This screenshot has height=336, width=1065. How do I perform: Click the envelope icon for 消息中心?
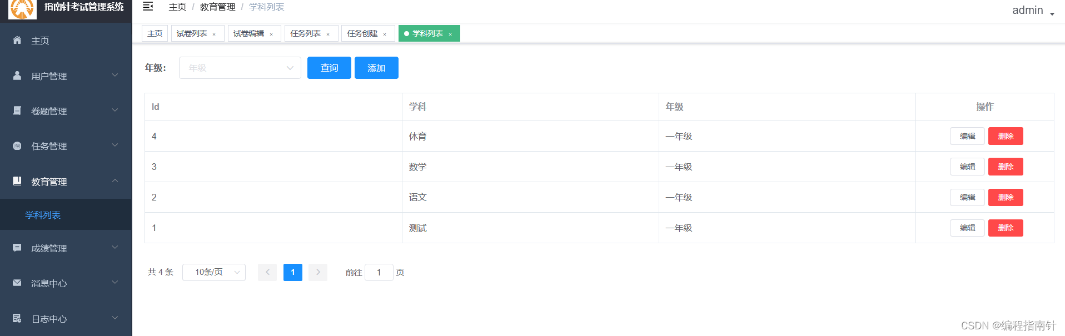pos(17,283)
